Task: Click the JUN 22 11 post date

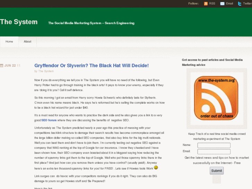Action: [x=12, y=66]
